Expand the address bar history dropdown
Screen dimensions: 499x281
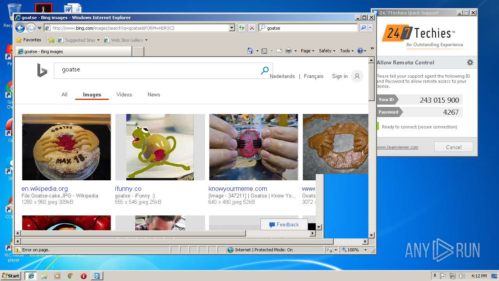click(232, 28)
